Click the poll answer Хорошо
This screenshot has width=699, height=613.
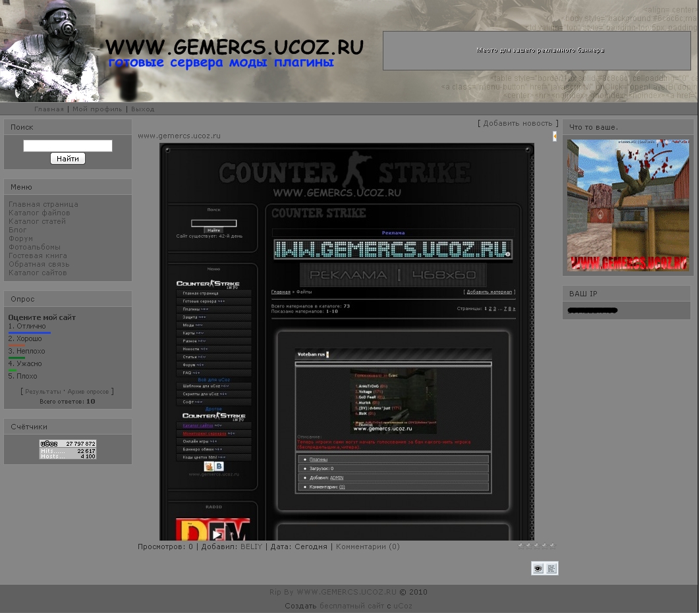pyautogui.click(x=29, y=338)
